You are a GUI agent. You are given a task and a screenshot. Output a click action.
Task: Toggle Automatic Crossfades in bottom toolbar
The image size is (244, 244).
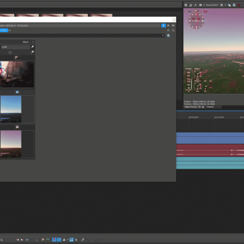pyautogui.click(x=59, y=240)
